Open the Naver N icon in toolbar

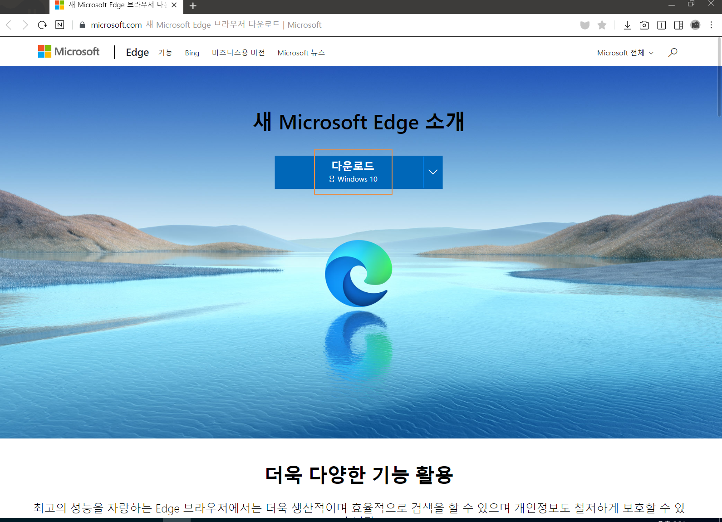(60, 25)
